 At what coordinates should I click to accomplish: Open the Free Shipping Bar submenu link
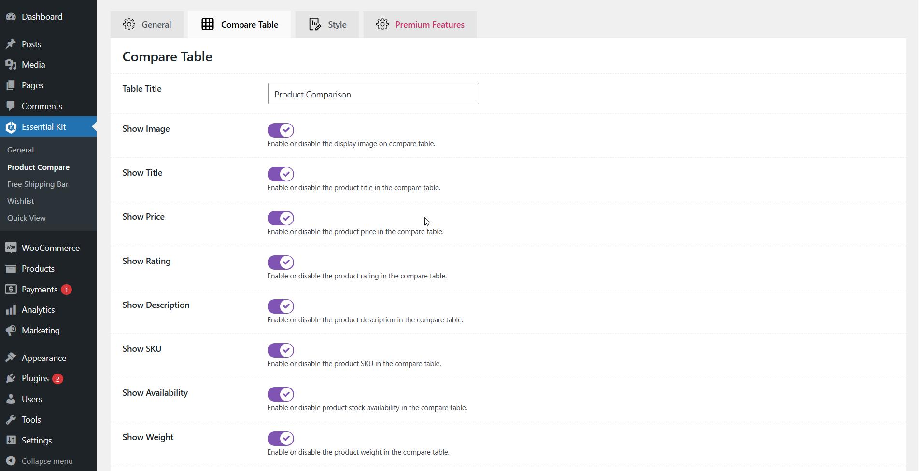click(x=38, y=184)
